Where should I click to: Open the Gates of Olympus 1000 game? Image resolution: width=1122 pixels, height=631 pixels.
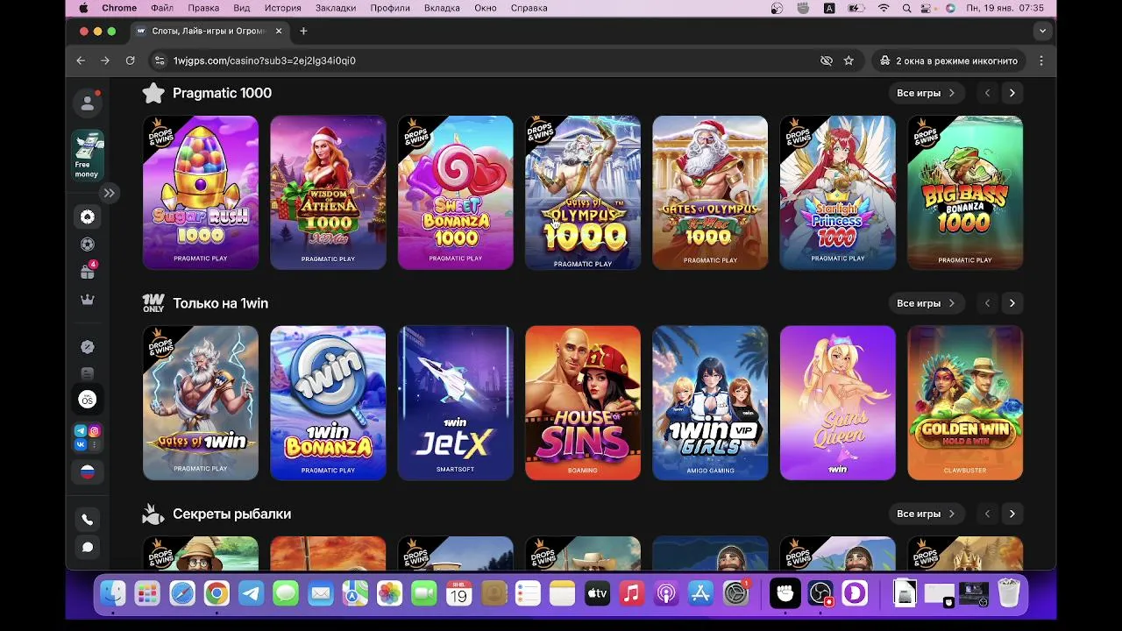click(x=583, y=193)
